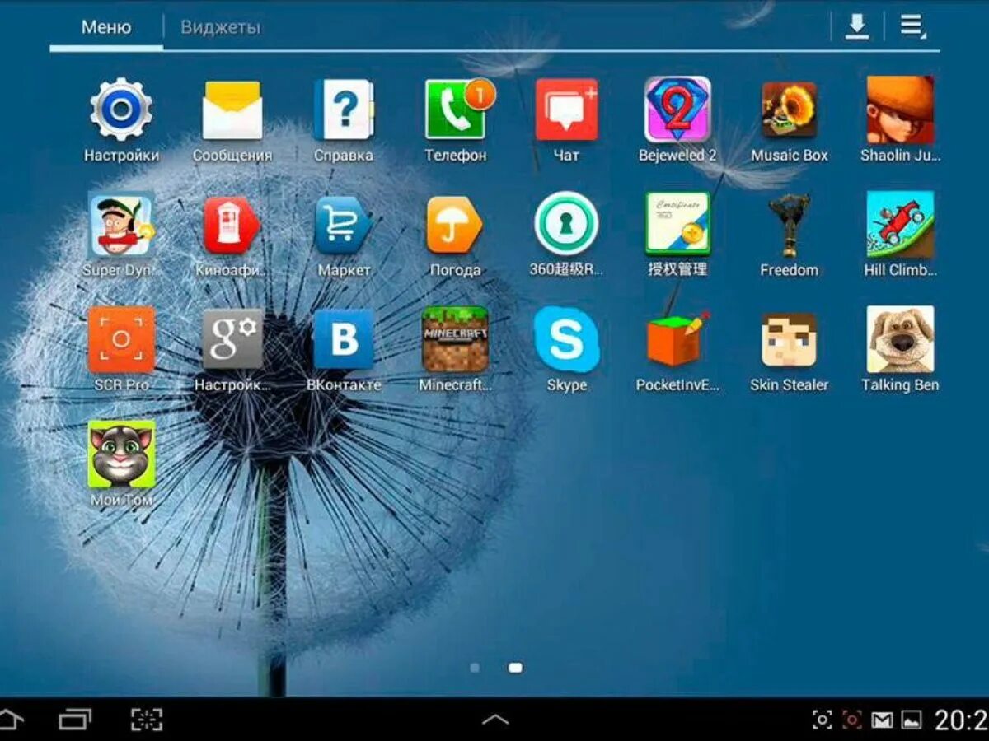Launch the Киноафи... app
This screenshot has height=741, width=989.
(x=232, y=224)
